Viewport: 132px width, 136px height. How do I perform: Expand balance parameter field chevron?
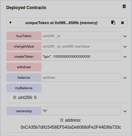(125, 78)
